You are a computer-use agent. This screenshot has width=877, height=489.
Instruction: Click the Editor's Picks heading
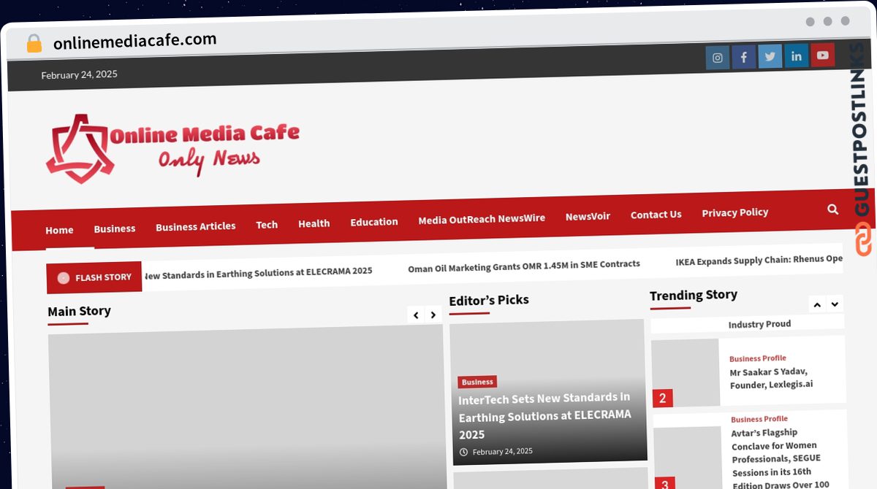point(489,300)
